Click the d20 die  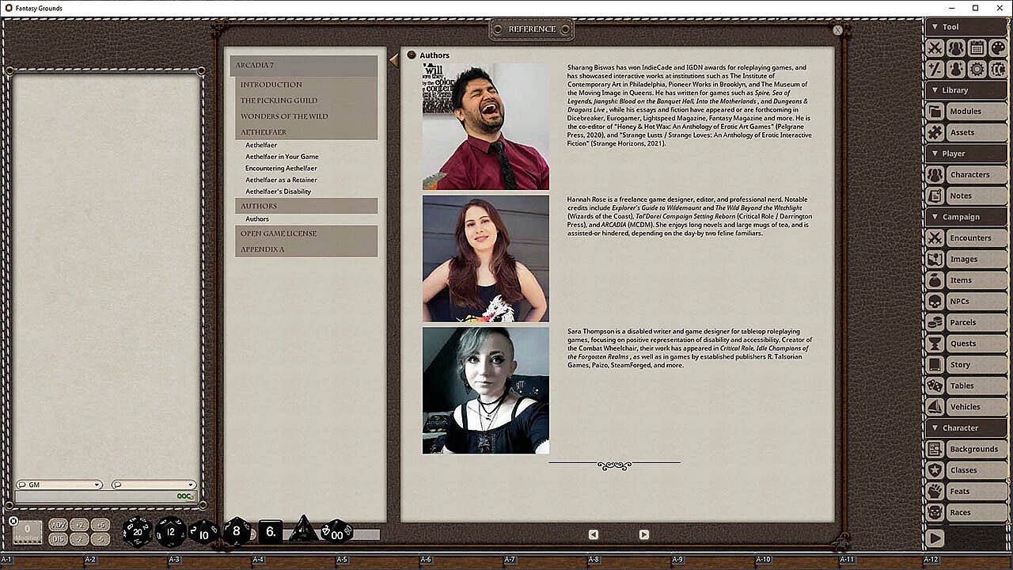pyautogui.click(x=137, y=531)
